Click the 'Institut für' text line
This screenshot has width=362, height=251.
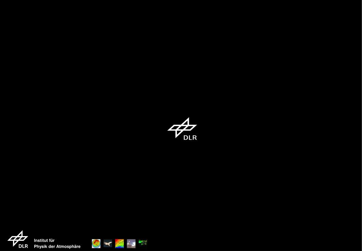44,240
